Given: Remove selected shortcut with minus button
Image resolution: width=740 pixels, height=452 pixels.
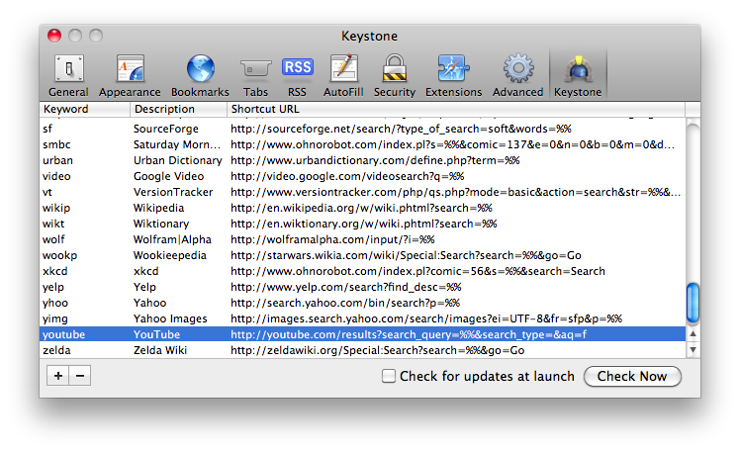Looking at the screenshot, I should click(80, 376).
